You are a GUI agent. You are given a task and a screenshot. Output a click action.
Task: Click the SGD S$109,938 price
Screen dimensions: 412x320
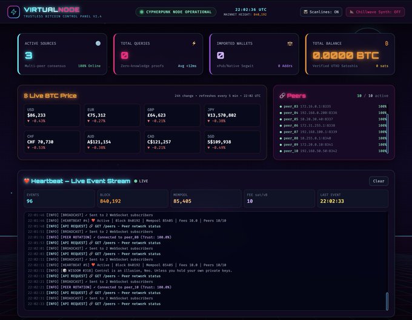pyautogui.click(x=219, y=142)
